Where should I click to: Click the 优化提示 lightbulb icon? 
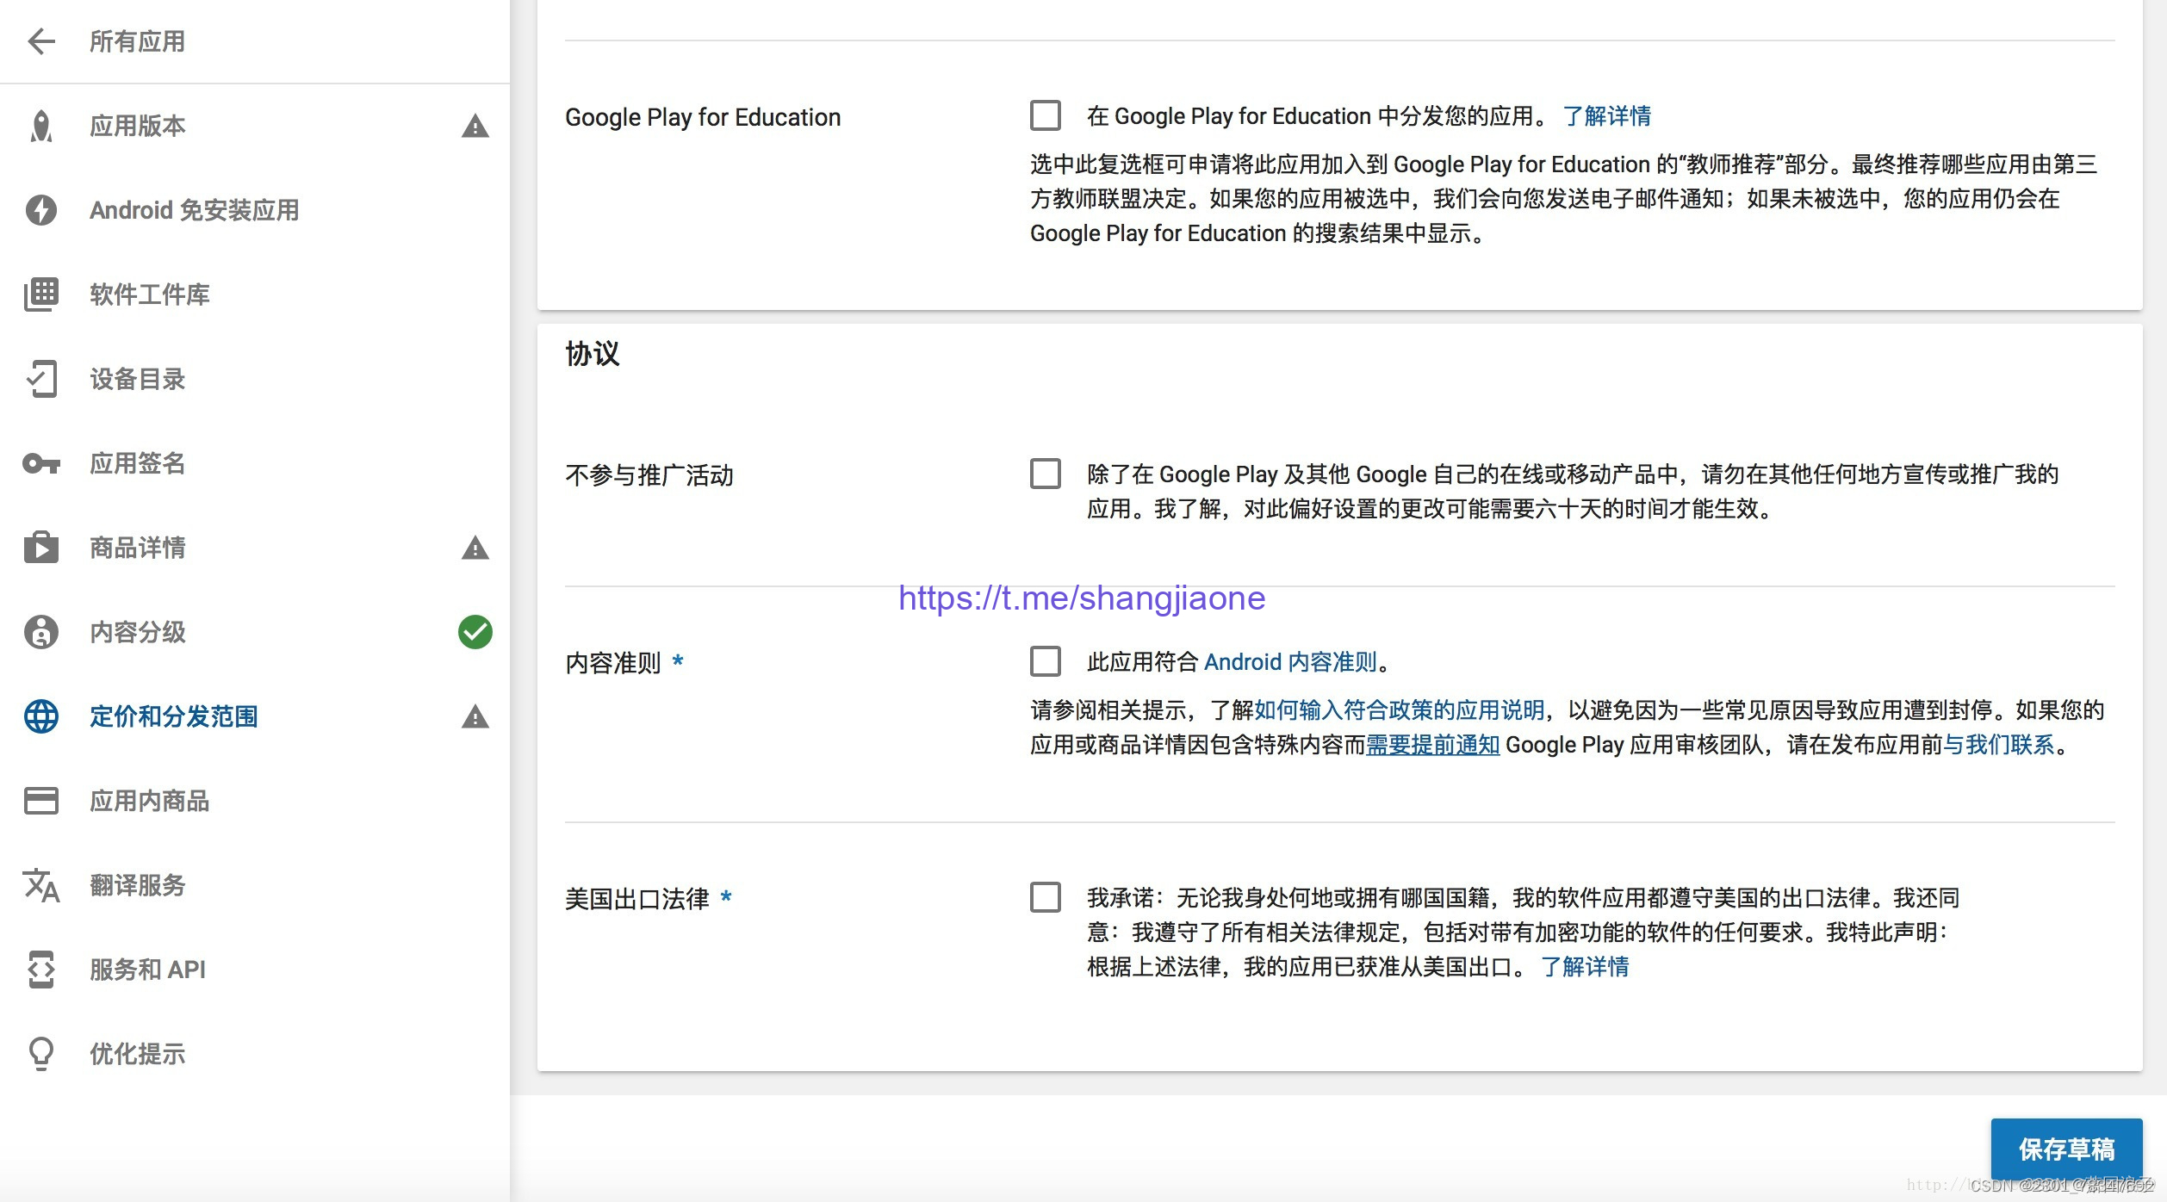coord(40,1054)
